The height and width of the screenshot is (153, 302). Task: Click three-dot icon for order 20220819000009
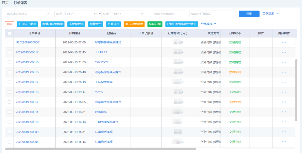pos(284,132)
